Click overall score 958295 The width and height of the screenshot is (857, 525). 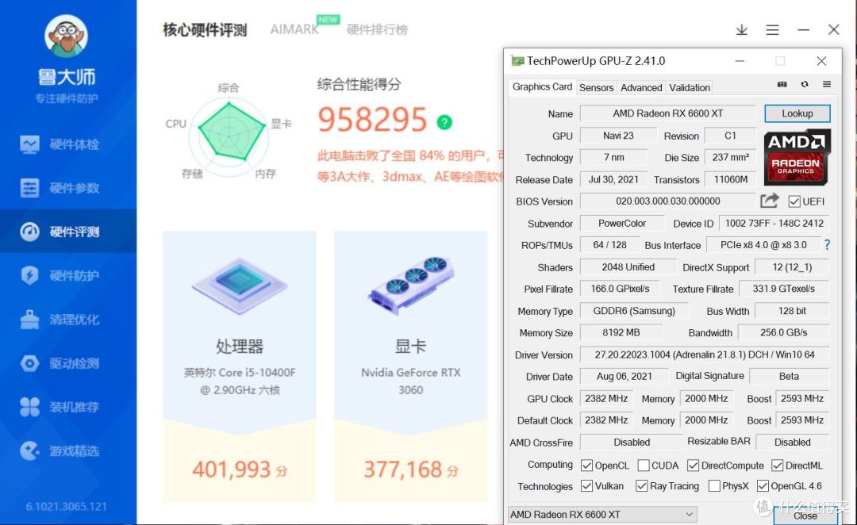pos(372,120)
